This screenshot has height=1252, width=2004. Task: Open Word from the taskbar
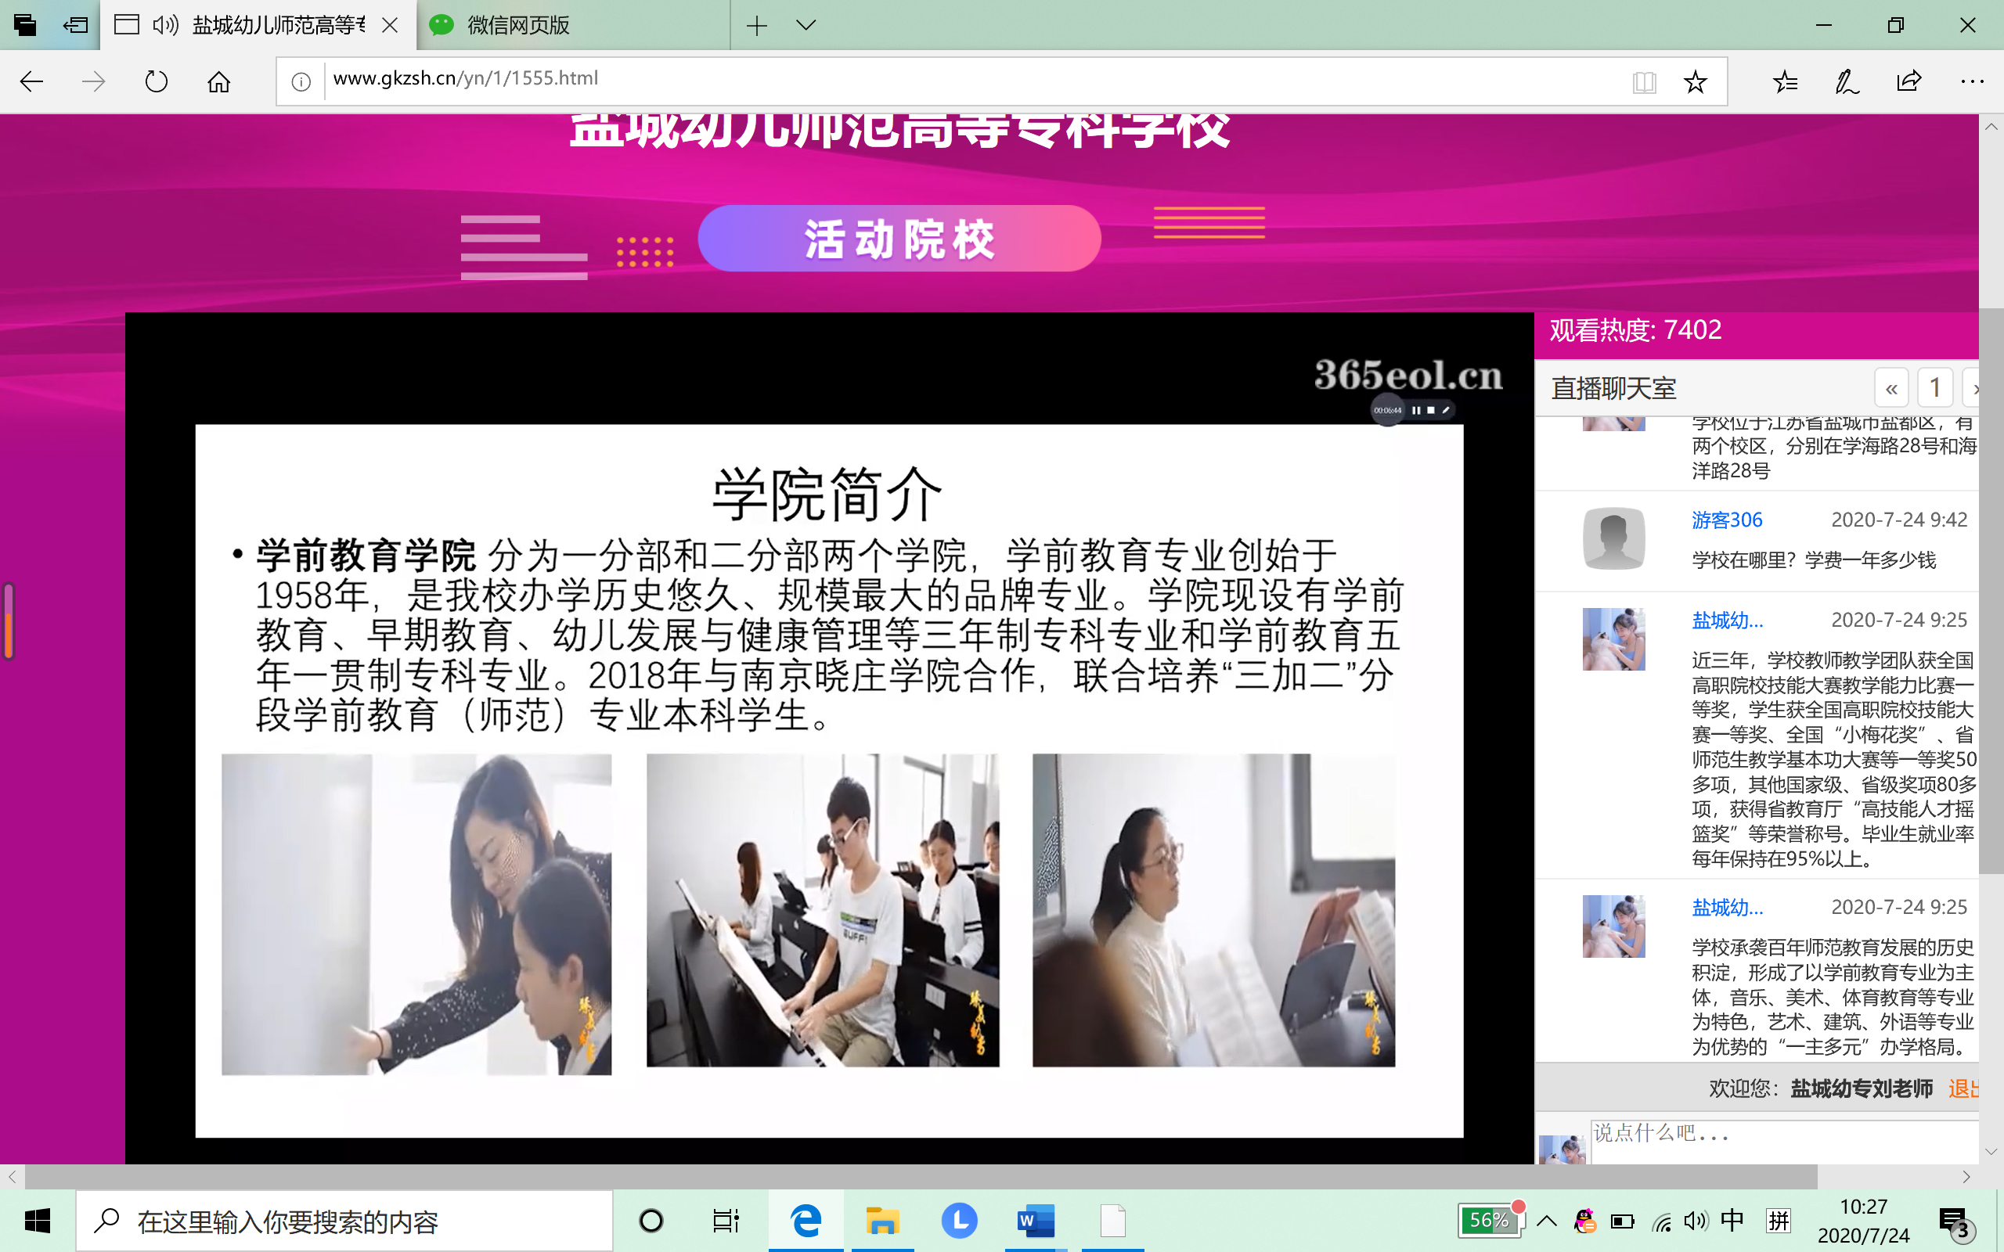[1035, 1221]
